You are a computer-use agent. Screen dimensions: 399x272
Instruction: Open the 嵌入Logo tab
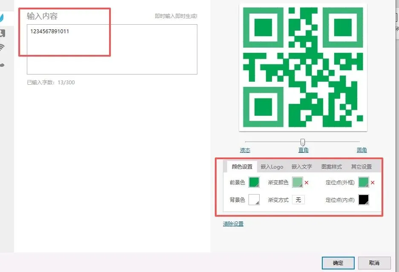point(272,167)
